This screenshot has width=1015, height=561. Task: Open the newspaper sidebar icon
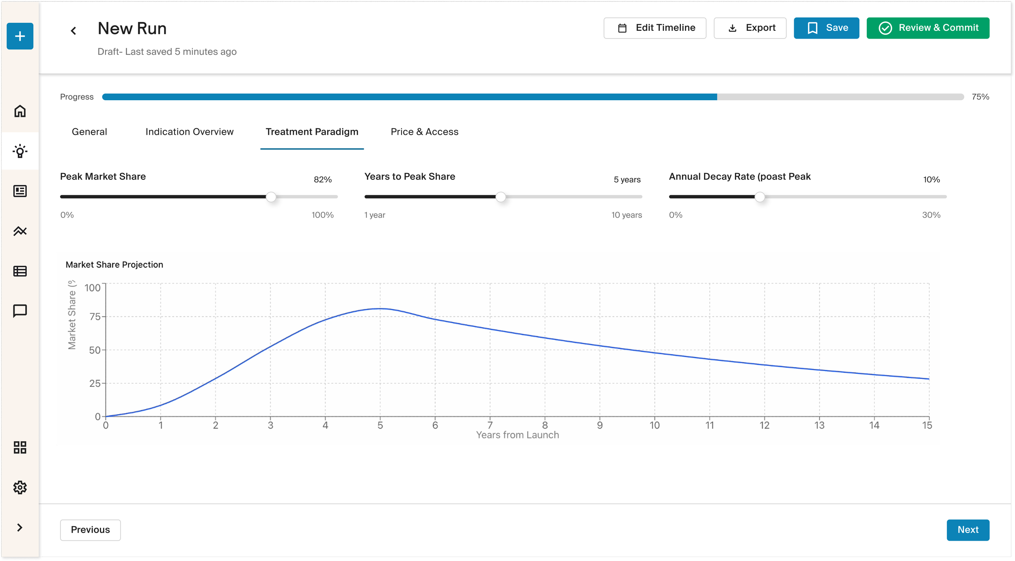point(20,191)
